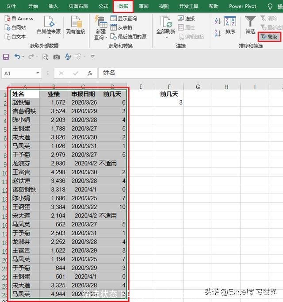Select column H header
Viewport: 283px width, 302px height.
pyautogui.click(x=226, y=87)
